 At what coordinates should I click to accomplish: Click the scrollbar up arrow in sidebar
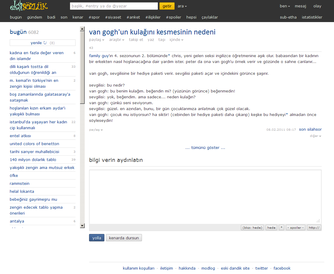tap(82, 29)
